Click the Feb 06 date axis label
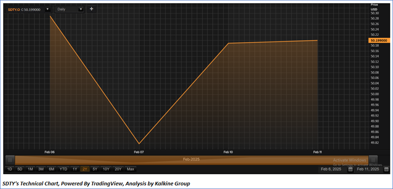393x189 pixels. 50,152
